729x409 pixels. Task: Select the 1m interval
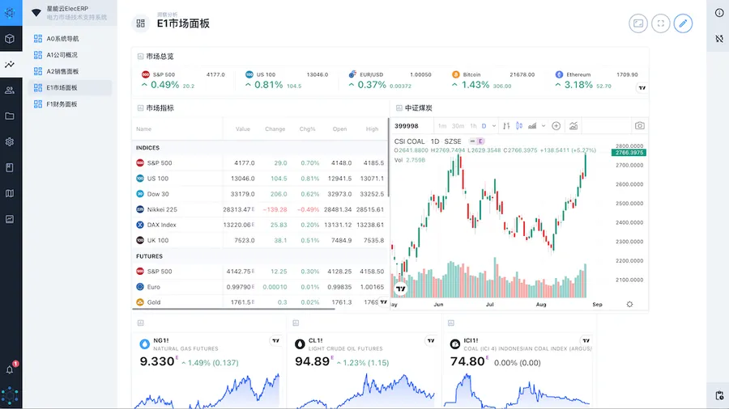(x=442, y=126)
